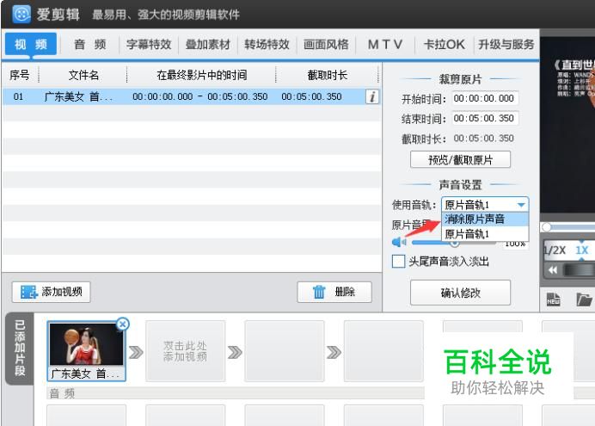Click the 截取时长 column header
This screenshot has height=426, width=595.
(x=327, y=75)
